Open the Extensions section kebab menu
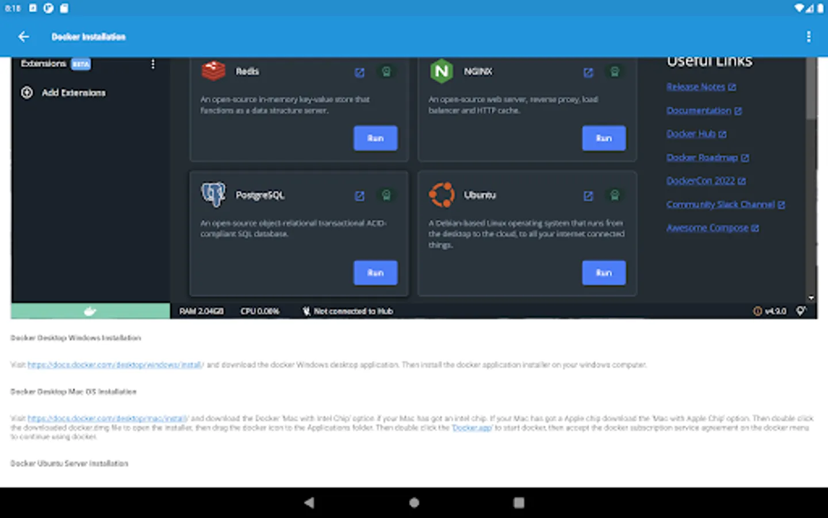The height and width of the screenshot is (518, 828). pos(152,64)
